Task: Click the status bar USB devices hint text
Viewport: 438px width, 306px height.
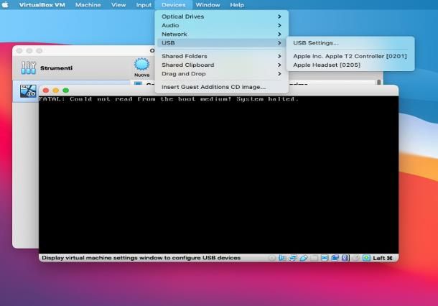Action: 141,258
